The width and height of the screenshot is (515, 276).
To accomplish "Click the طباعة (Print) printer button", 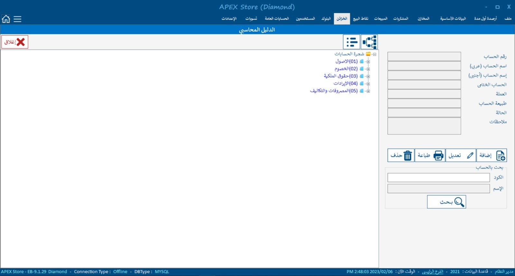I will coord(430,156).
